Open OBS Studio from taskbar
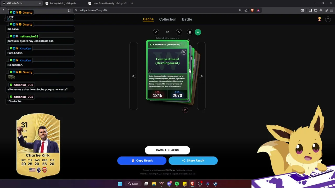 coord(200,184)
